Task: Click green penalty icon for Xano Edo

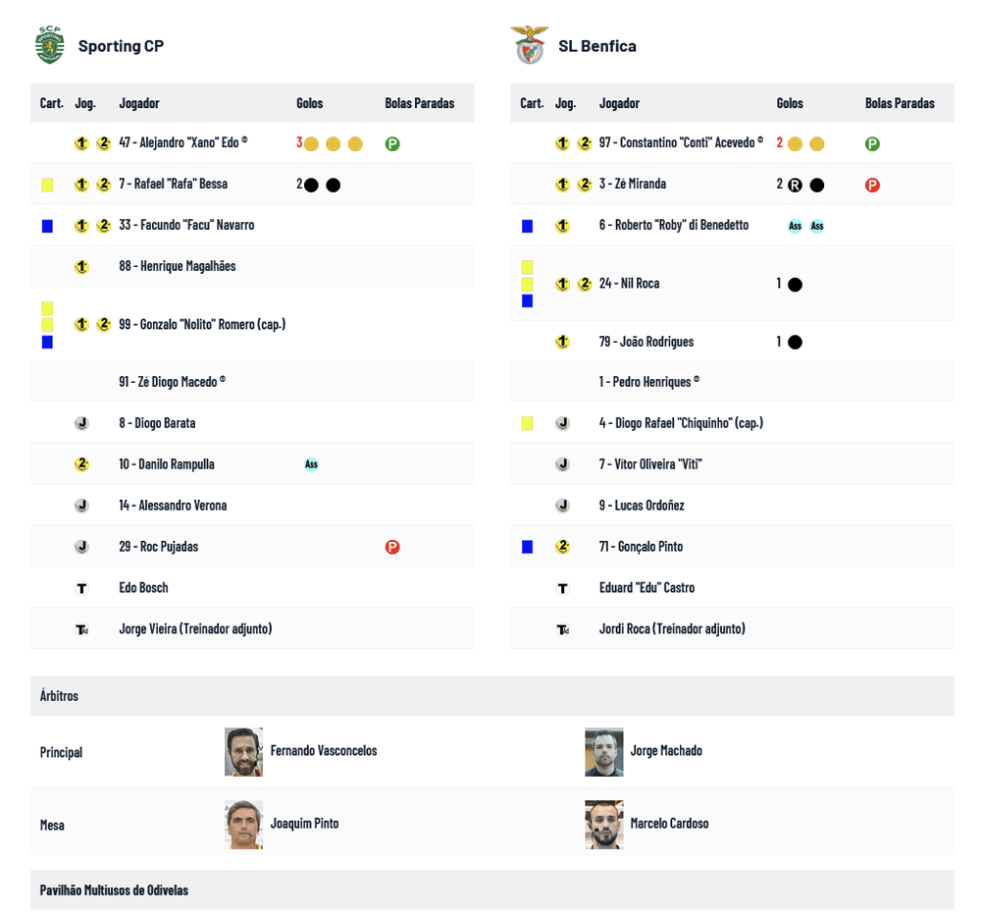Action: click(x=392, y=143)
